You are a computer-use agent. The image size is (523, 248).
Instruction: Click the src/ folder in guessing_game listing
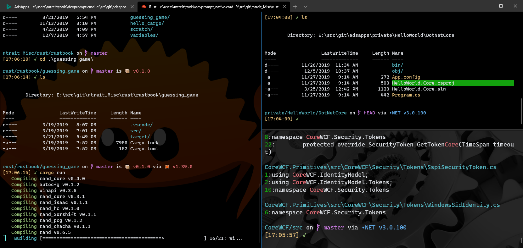[x=136, y=131]
